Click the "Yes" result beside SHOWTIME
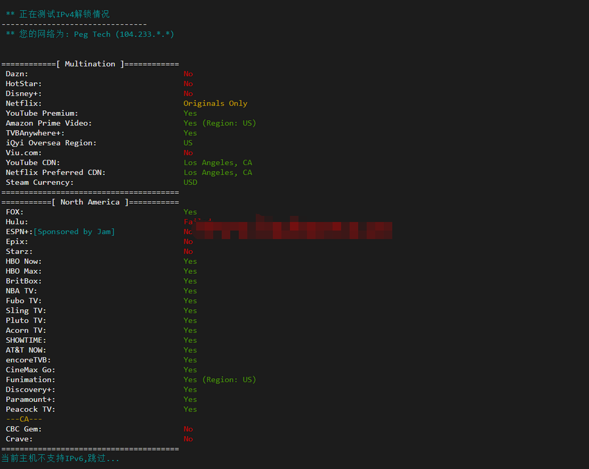This screenshot has height=469, width=589. [x=190, y=340]
